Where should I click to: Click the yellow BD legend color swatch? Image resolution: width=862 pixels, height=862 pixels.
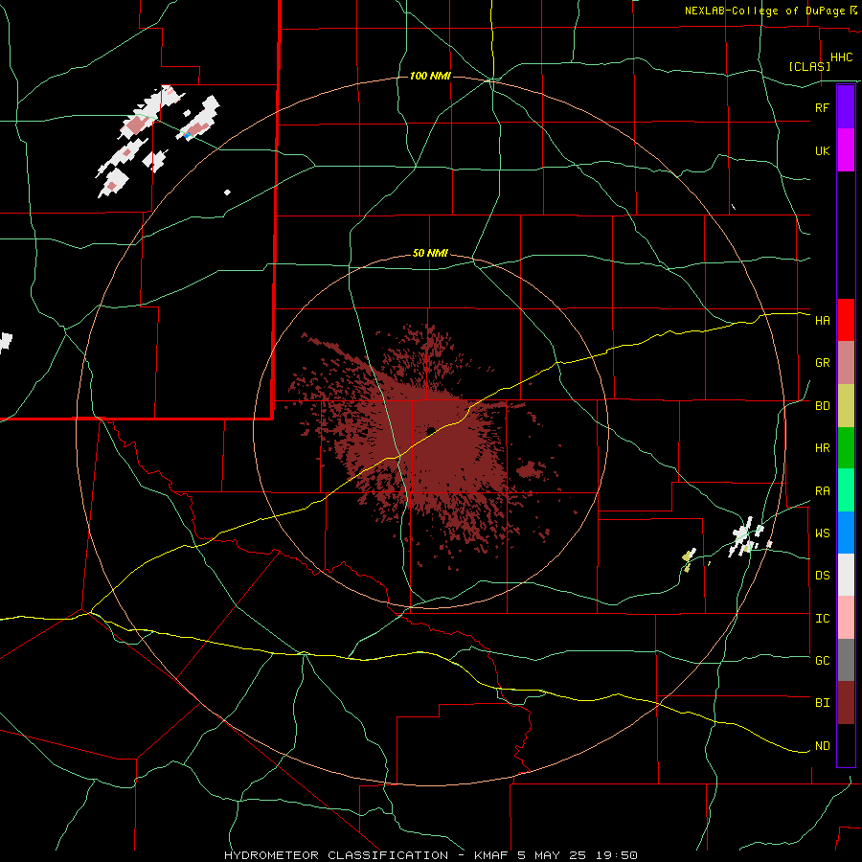pos(846,406)
